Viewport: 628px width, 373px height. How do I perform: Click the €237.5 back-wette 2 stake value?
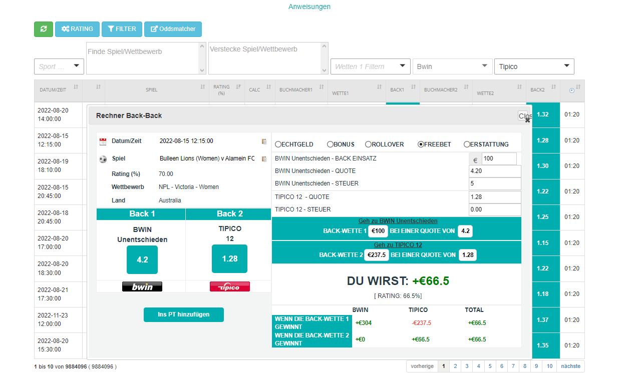377,255
